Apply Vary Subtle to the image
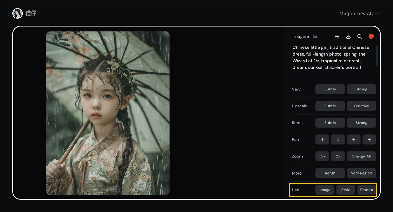Image resolution: width=393 pixels, height=212 pixels. pos(330,89)
